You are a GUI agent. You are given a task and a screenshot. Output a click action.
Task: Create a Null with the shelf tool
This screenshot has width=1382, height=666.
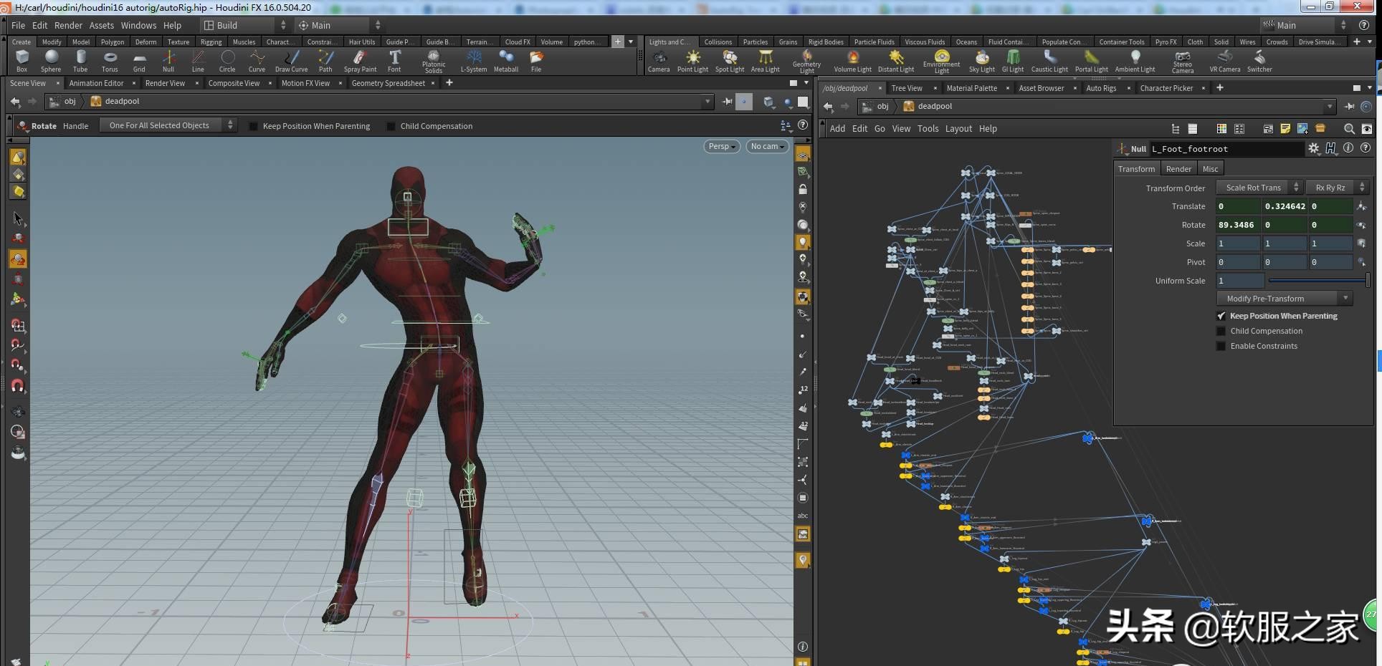pos(168,60)
